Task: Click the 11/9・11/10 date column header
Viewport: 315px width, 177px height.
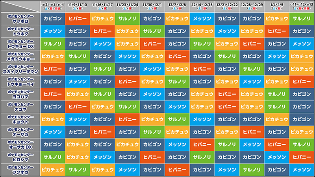Action: [78, 6]
